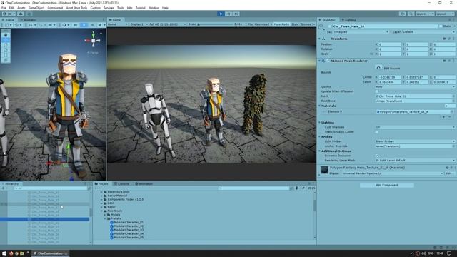The height and width of the screenshot is (257, 457).
Task: Click the Edit Bounds button
Action: 378,67
